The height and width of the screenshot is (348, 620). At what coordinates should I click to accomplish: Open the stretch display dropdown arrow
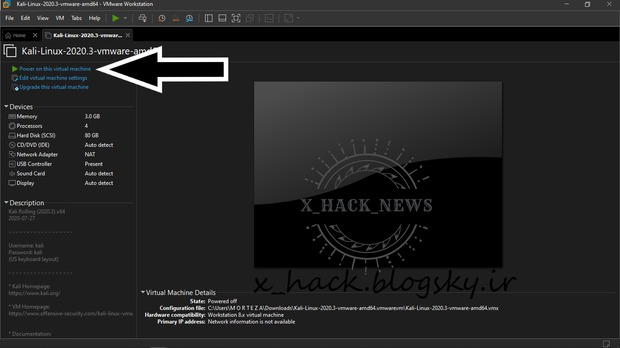tap(298, 18)
